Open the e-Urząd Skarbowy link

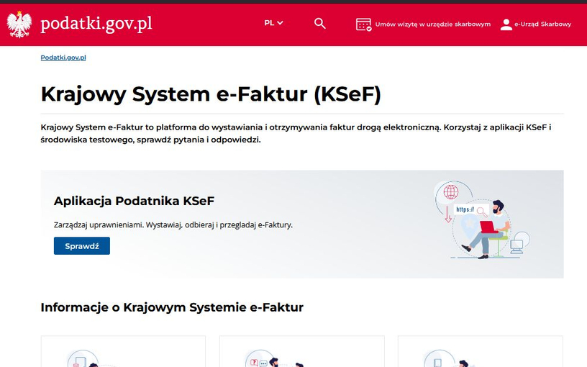[543, 24]
